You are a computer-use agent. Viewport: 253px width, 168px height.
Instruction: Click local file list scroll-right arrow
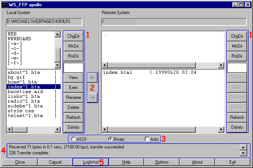pos(58,129)
